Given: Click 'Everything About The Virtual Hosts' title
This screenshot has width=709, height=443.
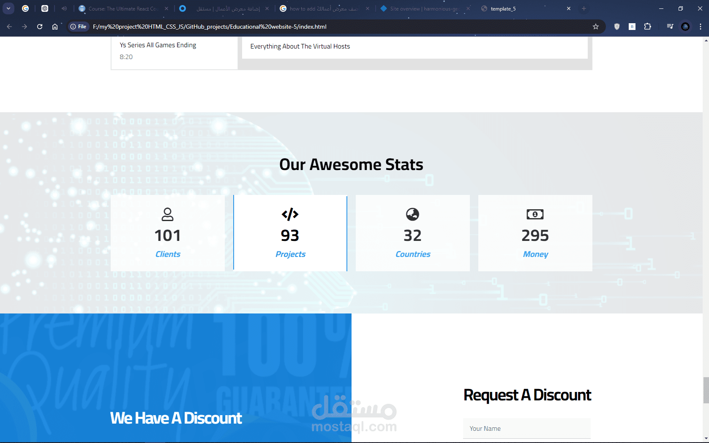Looking at the screenshot, I should click(300, 46).
